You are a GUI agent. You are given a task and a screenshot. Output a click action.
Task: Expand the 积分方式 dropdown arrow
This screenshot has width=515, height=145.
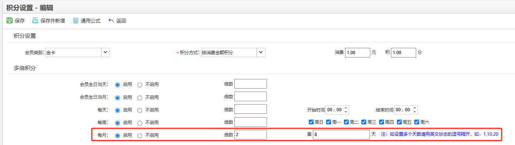(x=261, y=53)
